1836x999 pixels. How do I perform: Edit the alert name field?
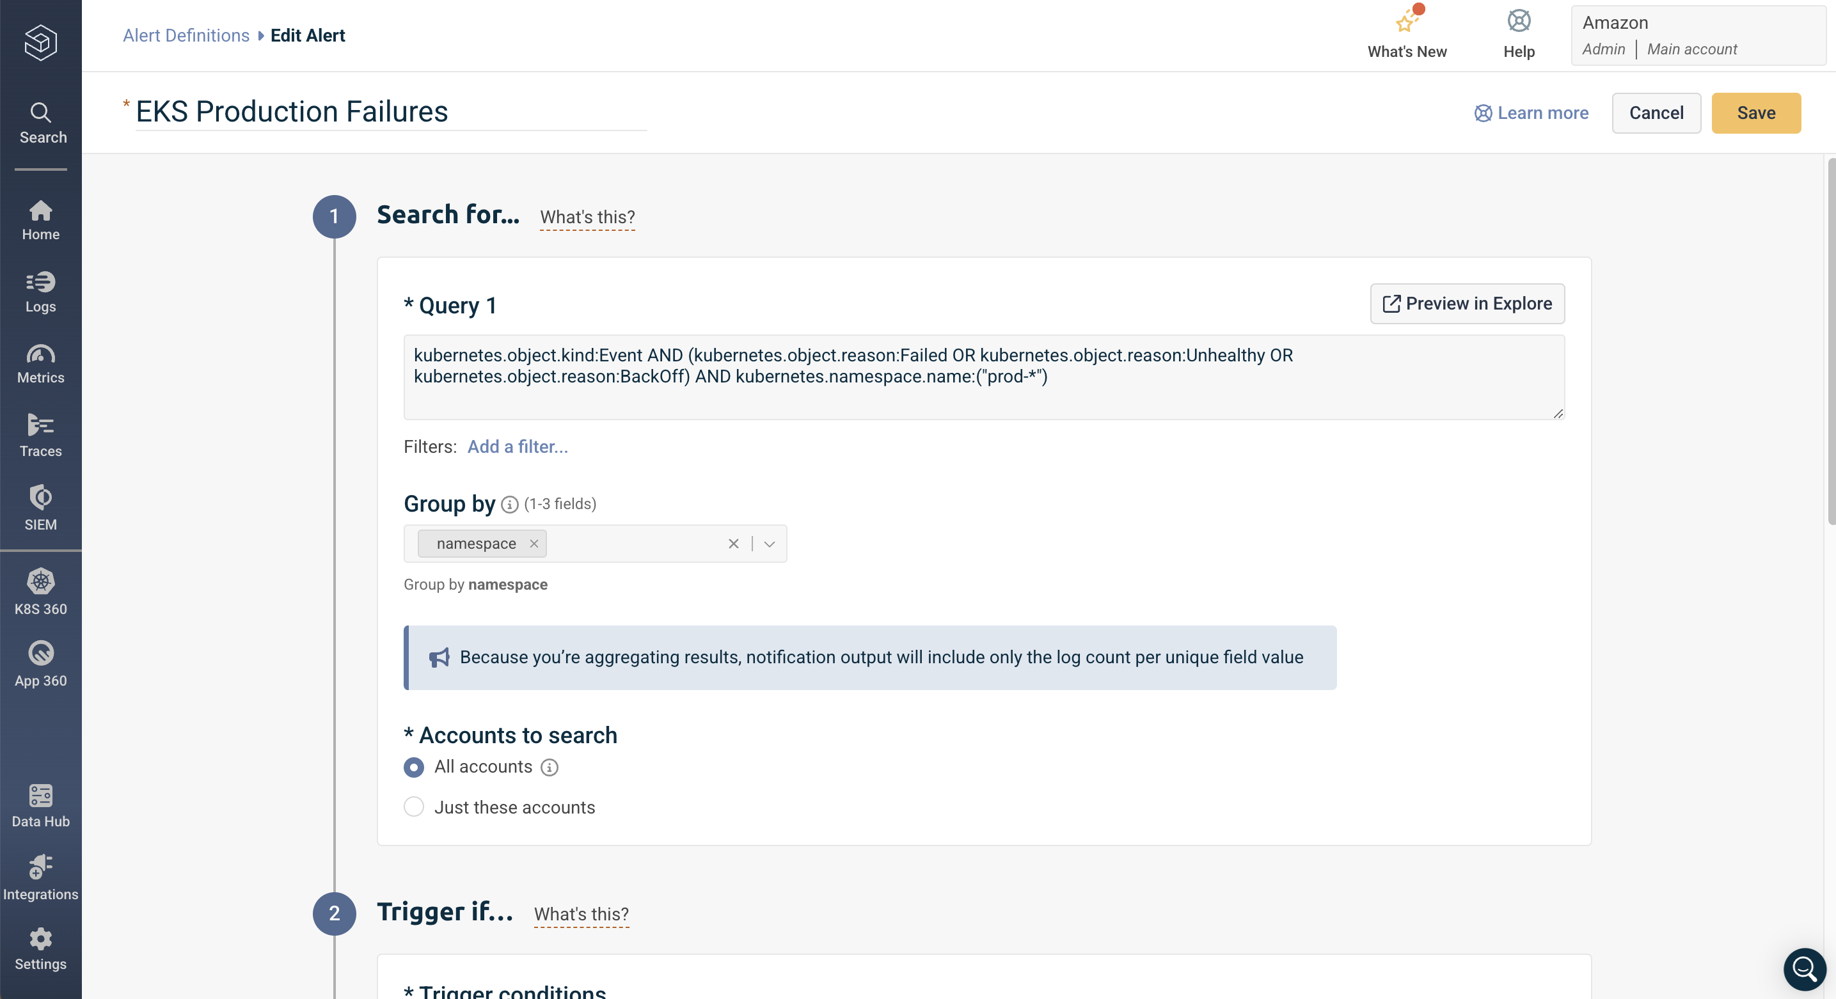(x=291, y=111)
